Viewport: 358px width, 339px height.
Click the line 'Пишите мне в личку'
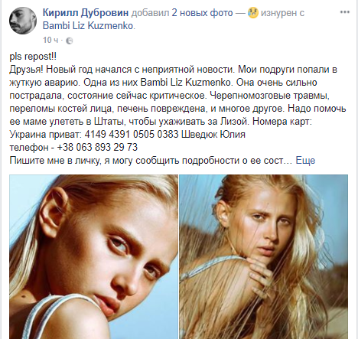tap(54, 161)
